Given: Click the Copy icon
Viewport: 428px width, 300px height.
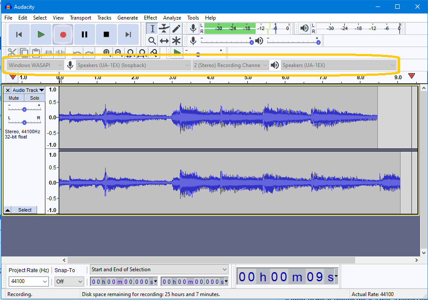Looking at the screenshot, I should [24, 53].
